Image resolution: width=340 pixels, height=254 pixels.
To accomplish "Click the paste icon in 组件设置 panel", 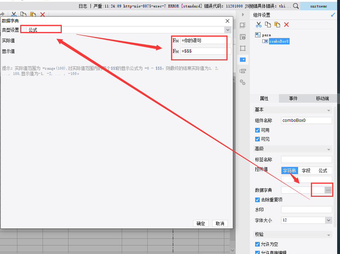I will (x=277, y=25).
